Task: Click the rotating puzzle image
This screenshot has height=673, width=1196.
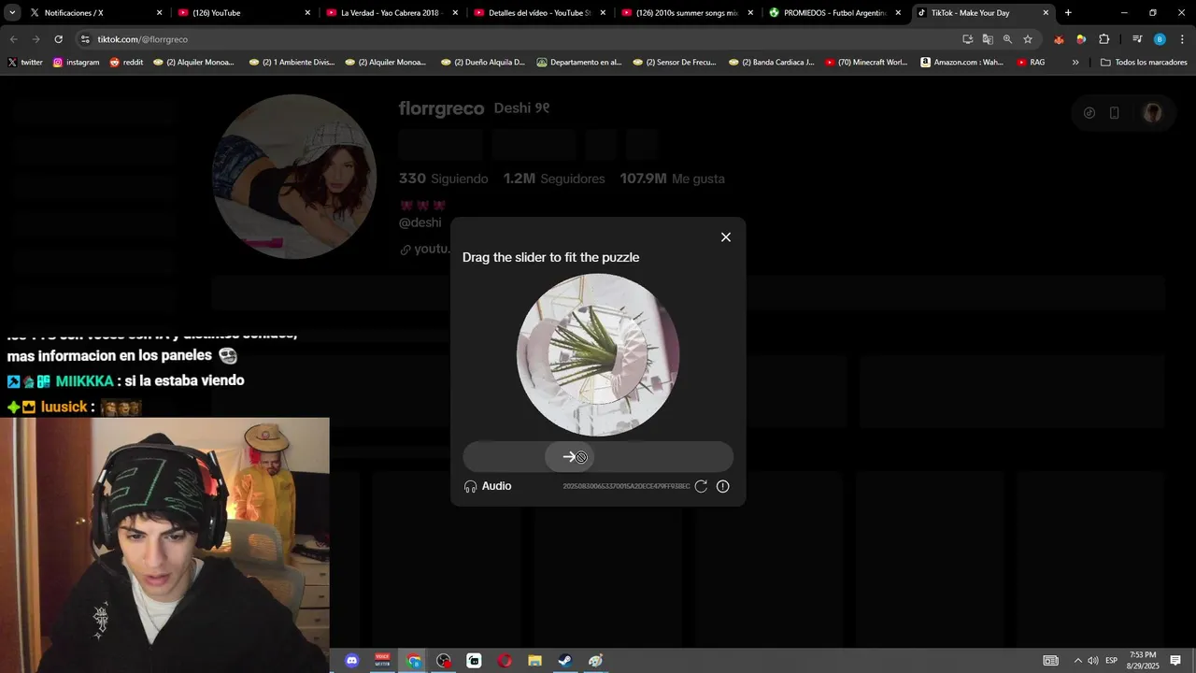Action: pos(598,355)
